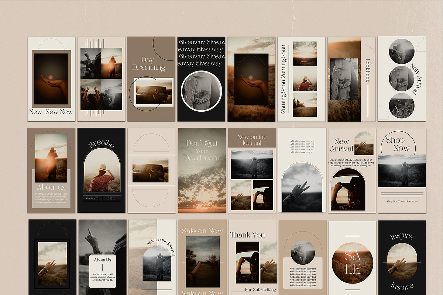Select the circular 'SALE' sunset template

353,258
